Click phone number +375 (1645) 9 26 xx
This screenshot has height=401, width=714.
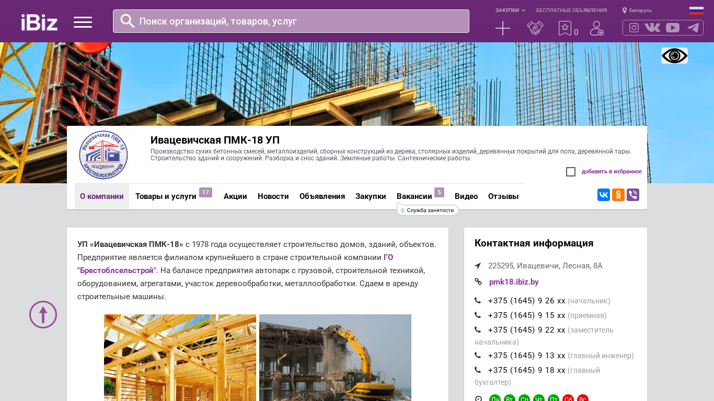pos(526,301)
